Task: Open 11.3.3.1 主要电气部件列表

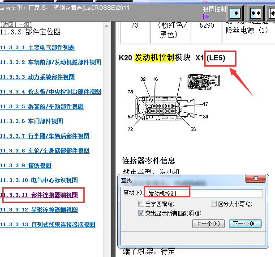Action: pyautogui.click(x=37, y=48)
